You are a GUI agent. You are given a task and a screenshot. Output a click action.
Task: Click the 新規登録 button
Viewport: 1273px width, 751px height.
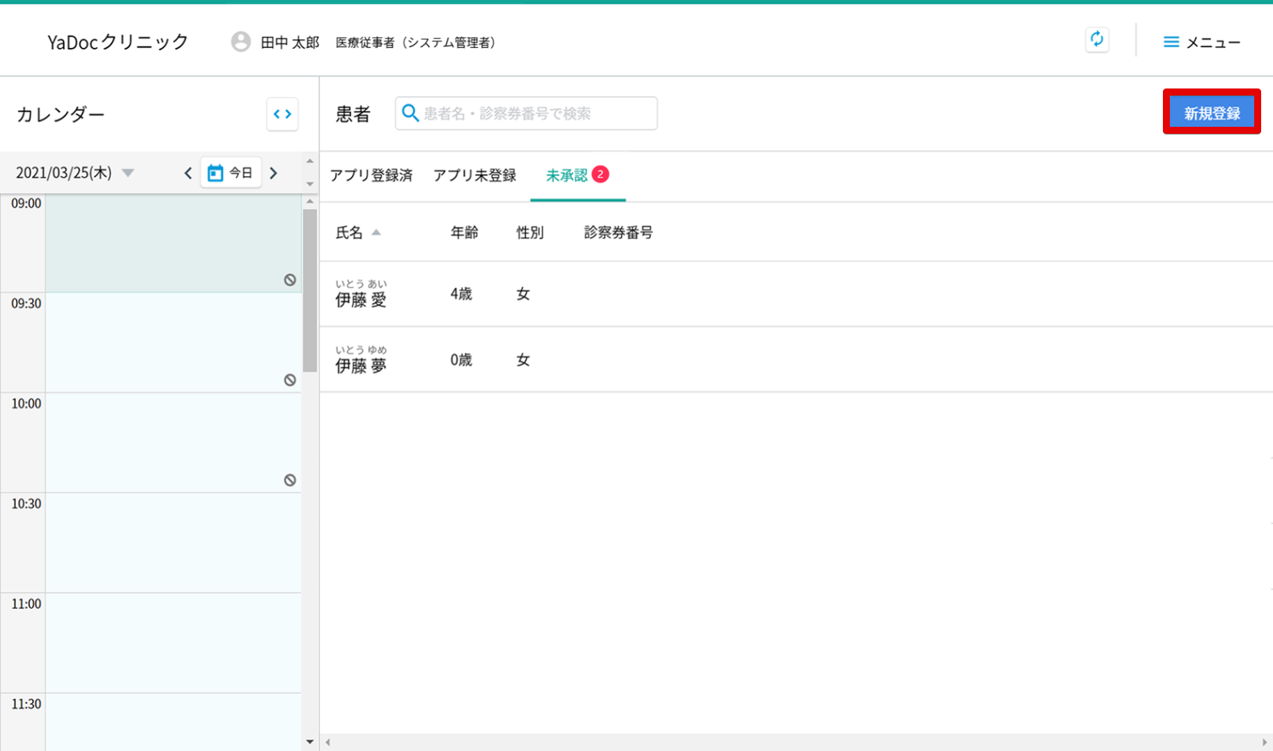click(x=1212, y=113)
